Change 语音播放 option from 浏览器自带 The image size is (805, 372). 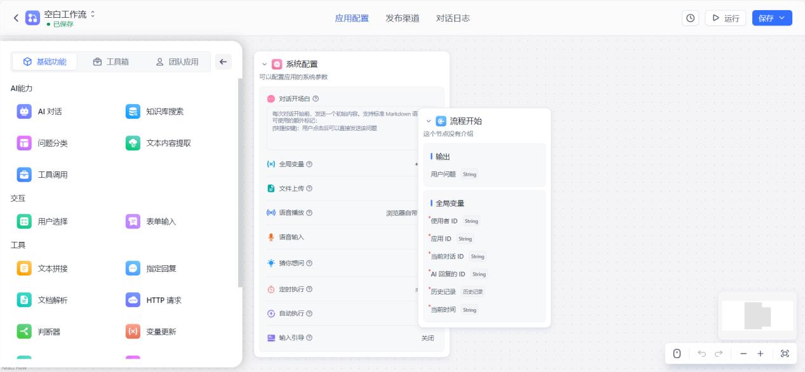click(401, 213)
